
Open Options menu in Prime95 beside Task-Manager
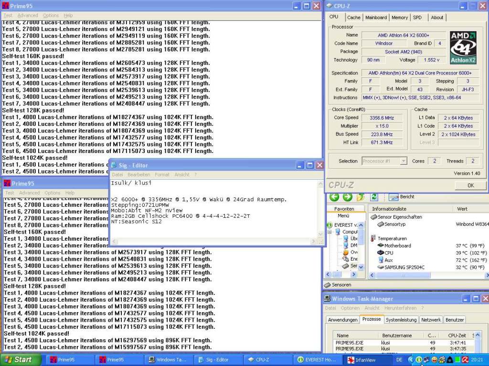tap(53, 193)
